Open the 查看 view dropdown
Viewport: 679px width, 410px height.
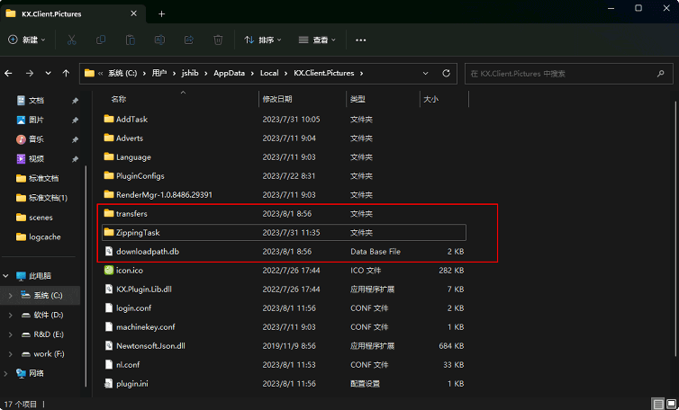(x=321, y=40)
